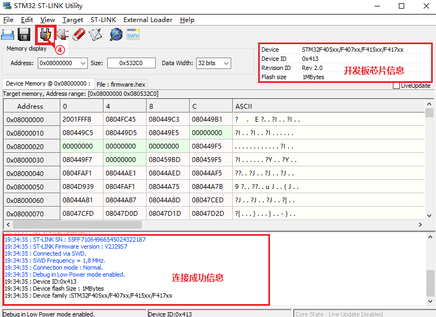Click memory cell 080449B1
The width and height of the screenshot is (436, 317).
click(x=211, y=119)
